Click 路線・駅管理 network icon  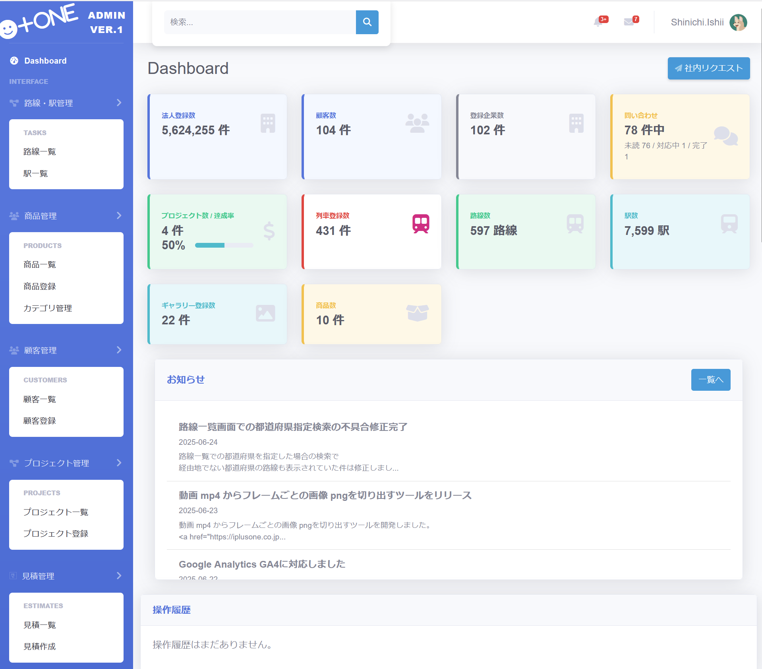click(x=14, y=103)
